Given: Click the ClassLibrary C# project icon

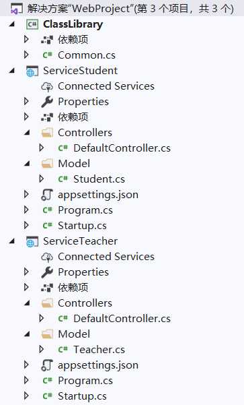Looking at the screenshot, I should 32,24.
